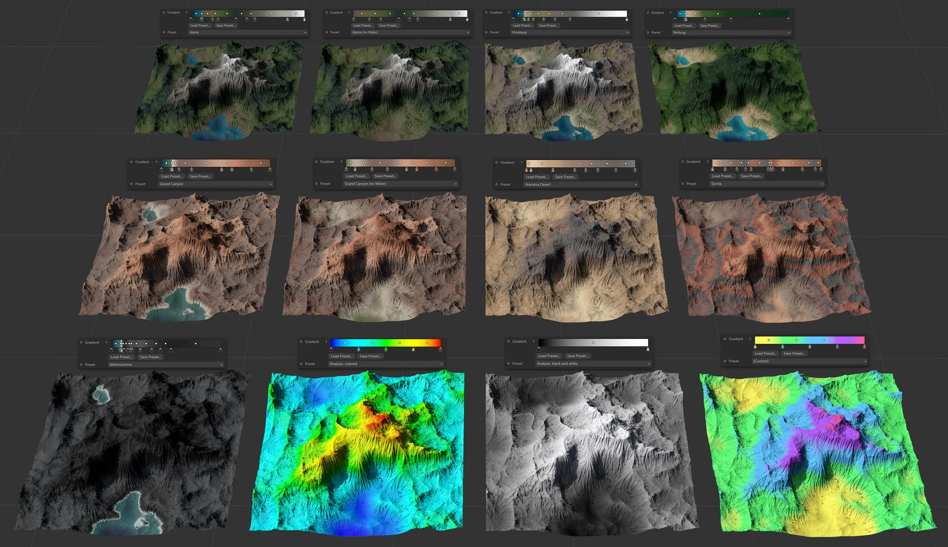Click keyframe diamond next to Tjorita Gradient
The height and width of the screenshot is (547, 948).
(x=682, y=162)
